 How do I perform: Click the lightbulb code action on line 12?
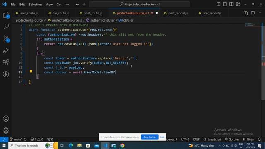click(31, 72)
